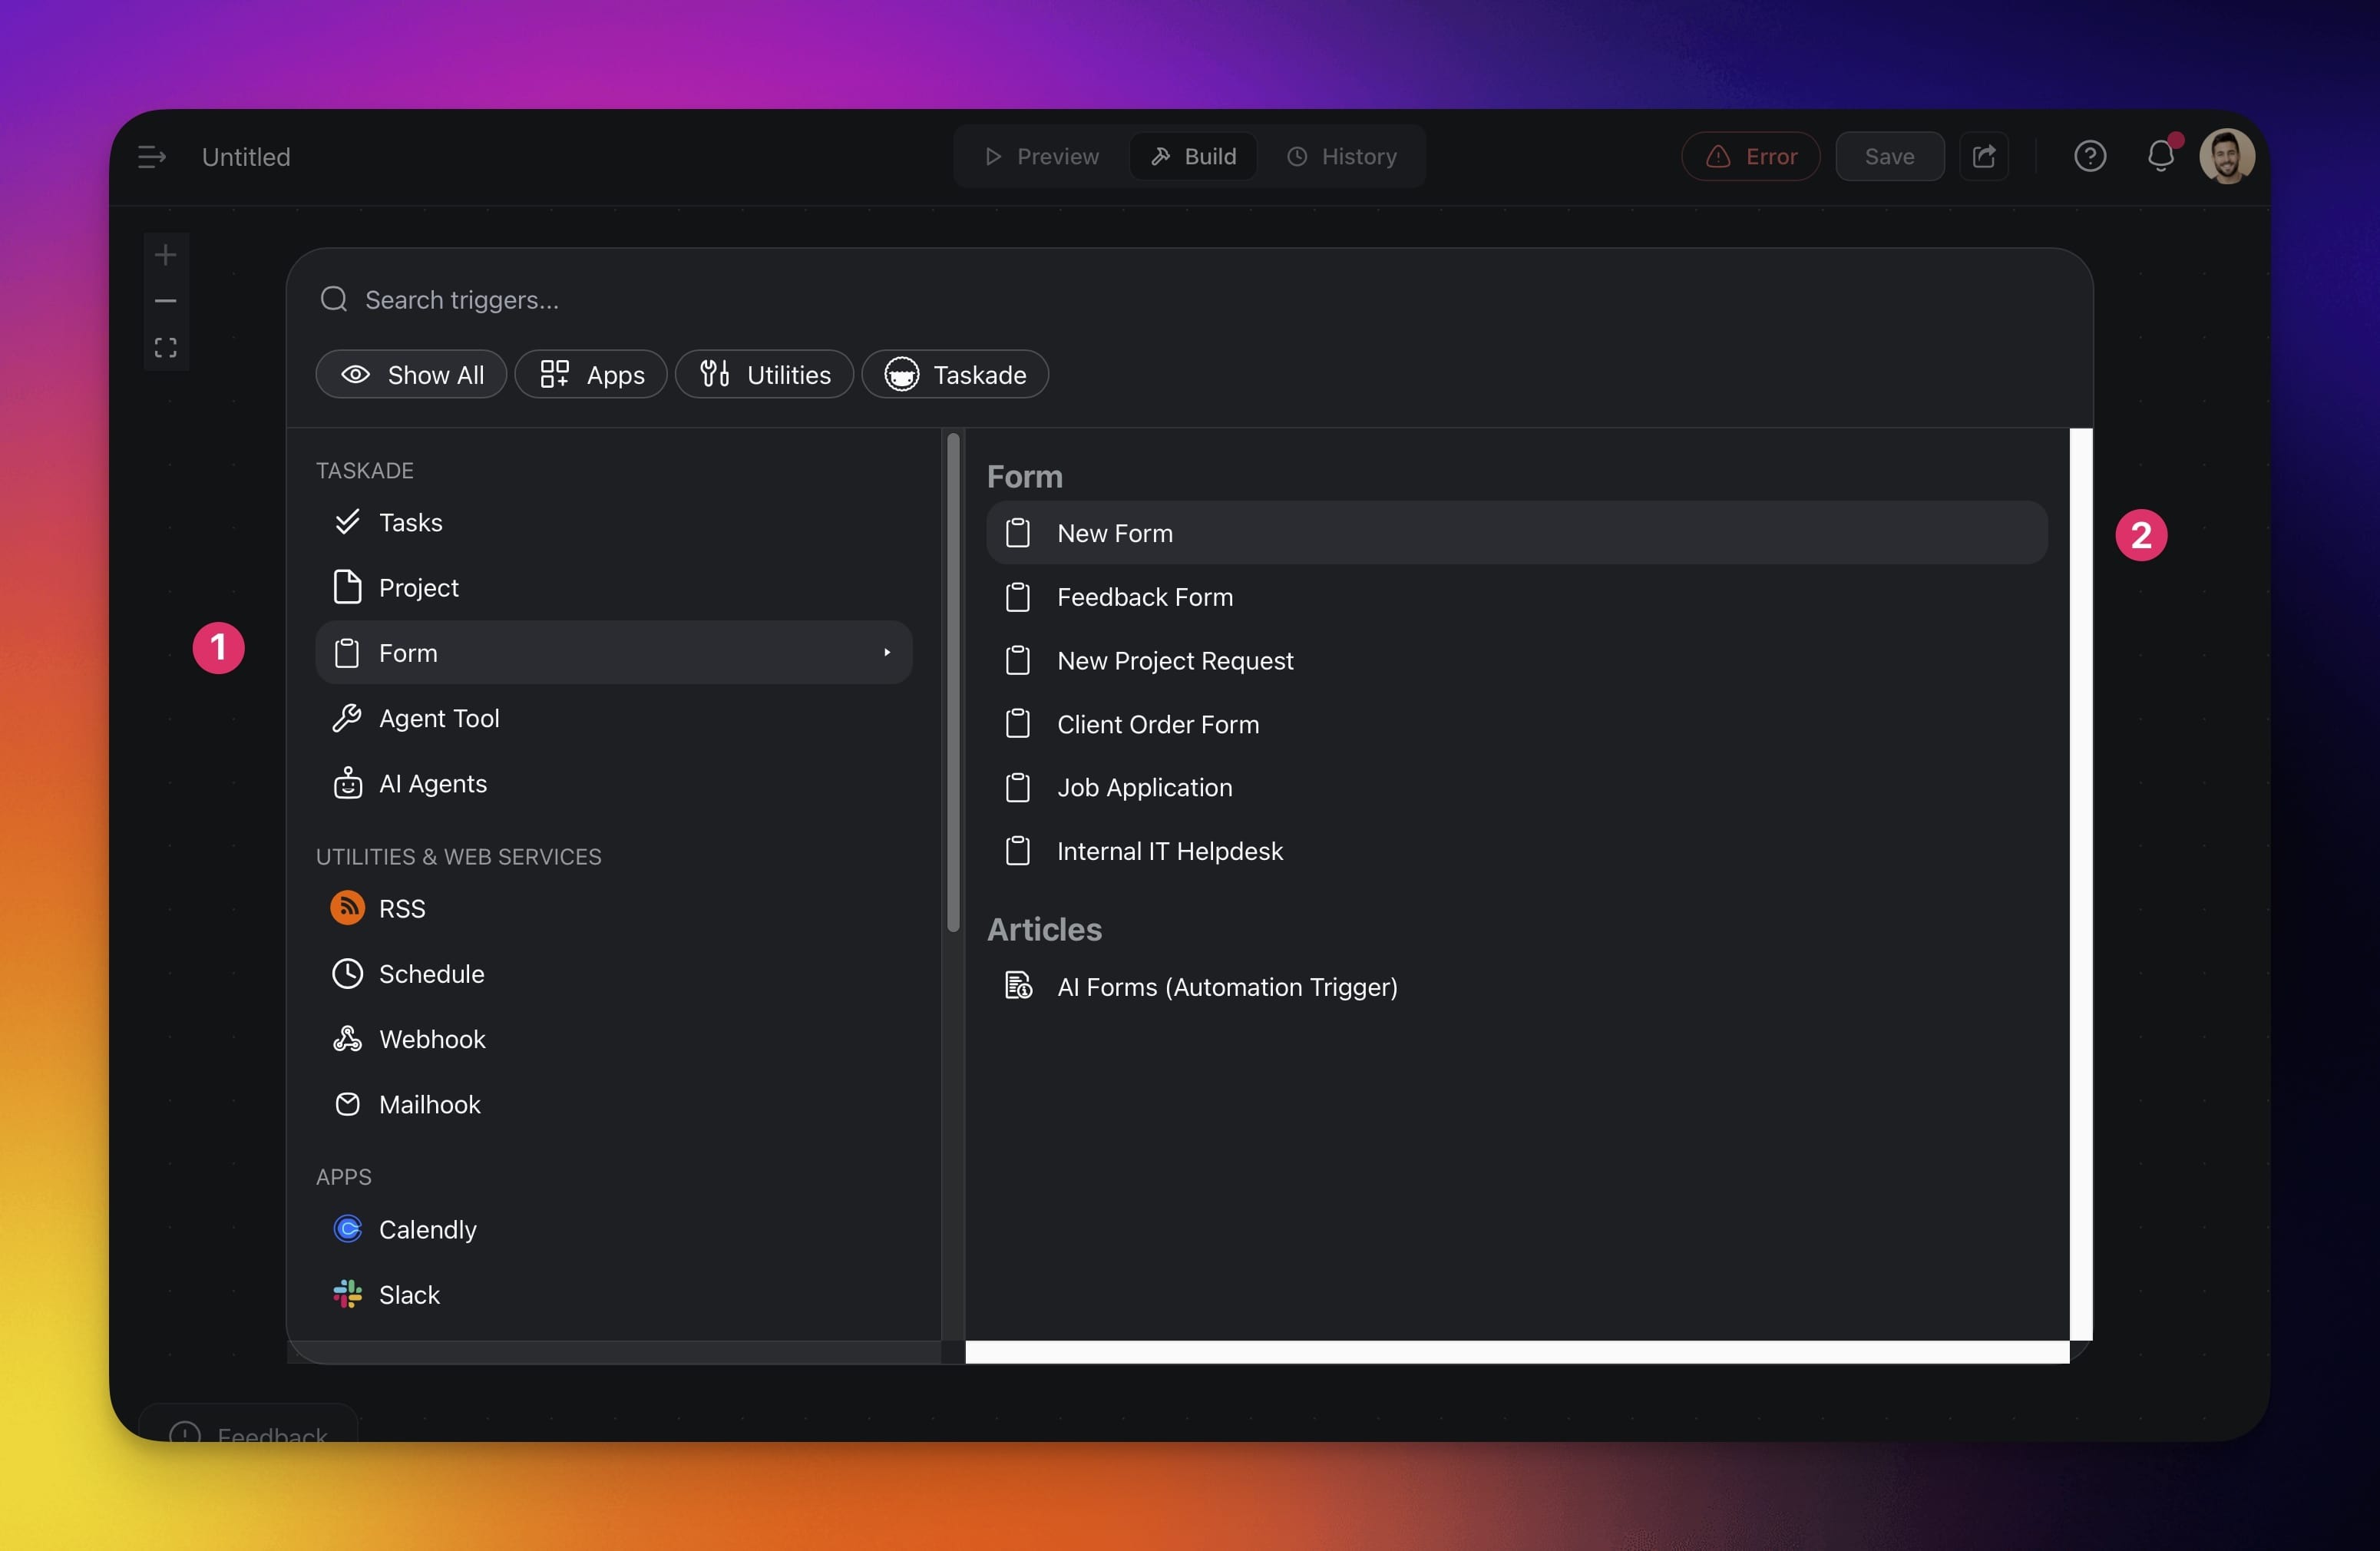Click the zoom in plus icon
Screen dimensions: 2380x1551
[166, 255]
